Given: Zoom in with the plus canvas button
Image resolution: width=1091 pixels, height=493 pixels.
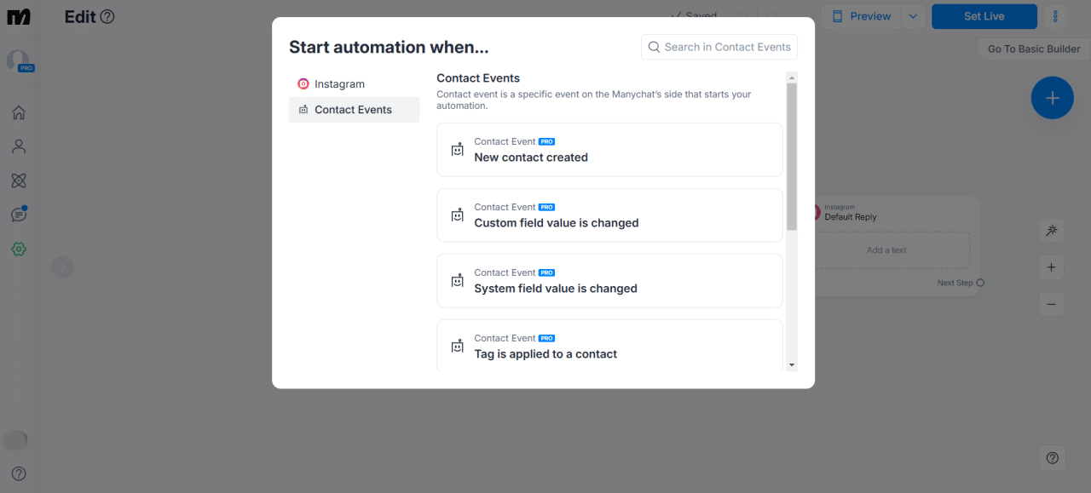Looking at the screenshot, I should coord(1052,267).
